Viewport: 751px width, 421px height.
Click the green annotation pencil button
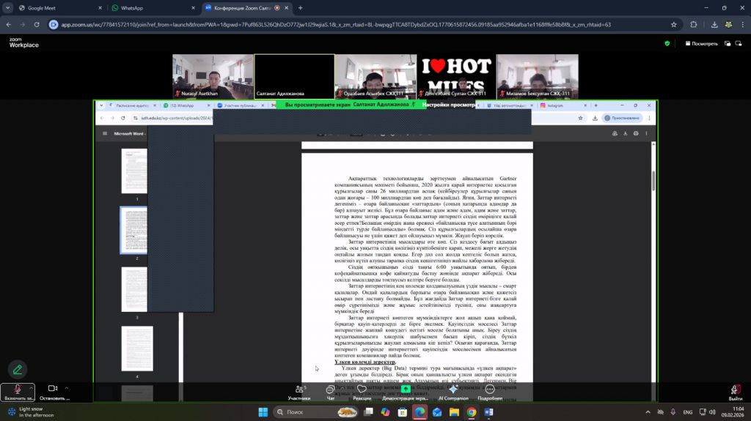tap(18, 369)
